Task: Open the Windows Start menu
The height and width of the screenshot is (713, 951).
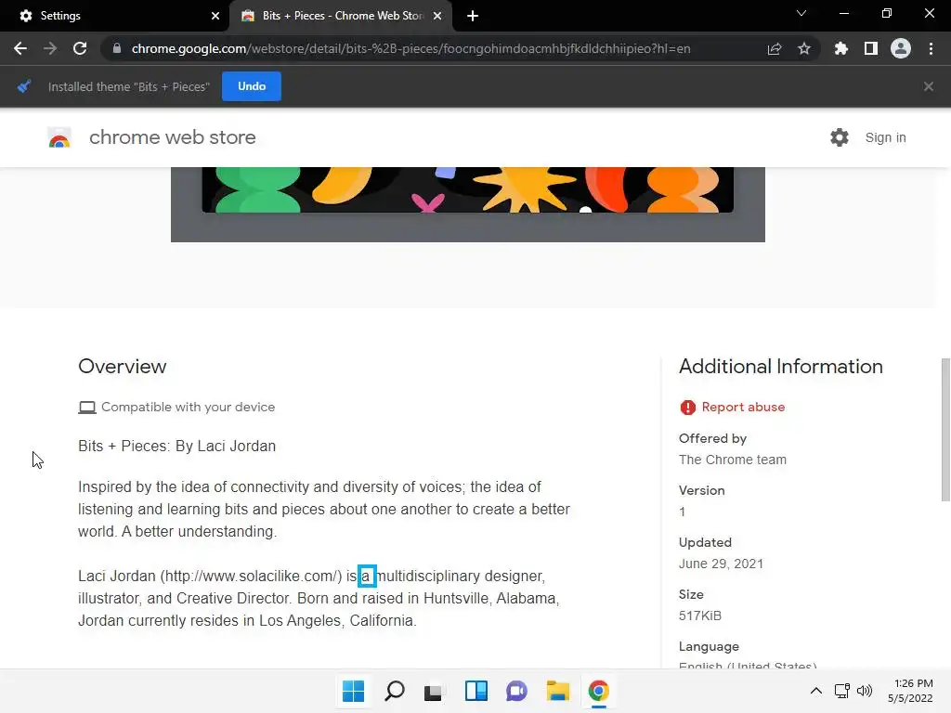Action: pos(353,691)
